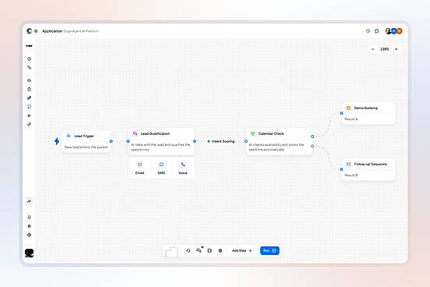This screenshot has width=430, height=287.
Task: Zoom in with the plus button
Action: [396, 49]
